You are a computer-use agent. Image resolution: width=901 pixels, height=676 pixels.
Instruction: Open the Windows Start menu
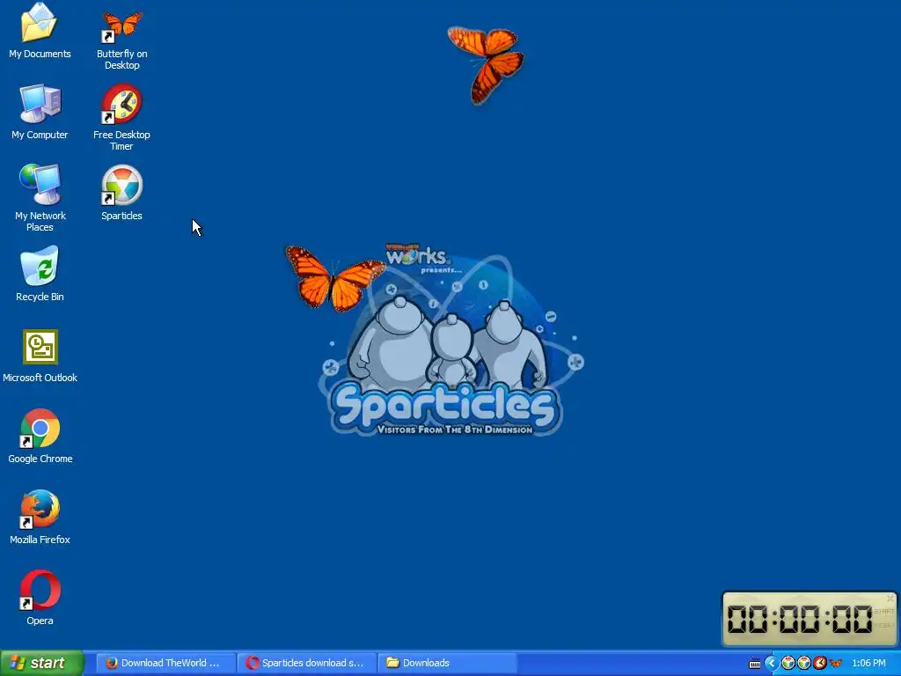click(42, 663)
